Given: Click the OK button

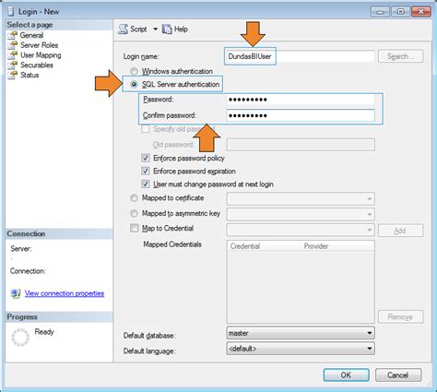Looking at the screenshot, I should pyautogui.click(x=347, y=375).
